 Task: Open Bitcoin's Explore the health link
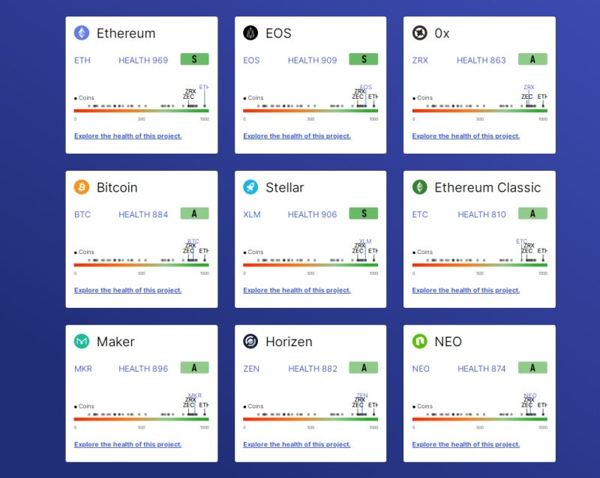127,290
